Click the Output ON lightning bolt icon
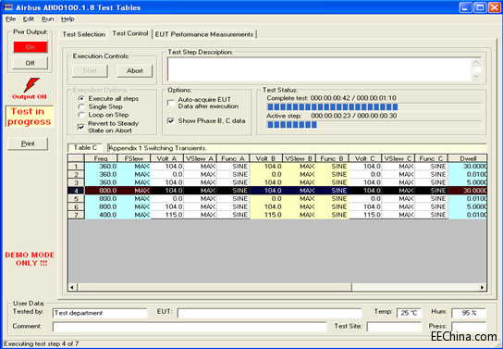The width and height of the screenshot is (503, 349). [x=31, y=85]
